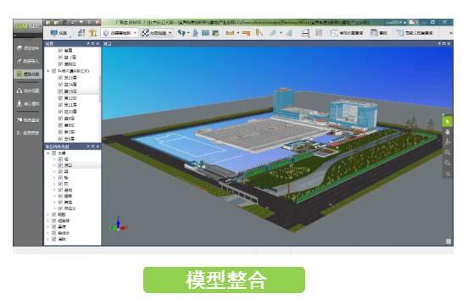Viewport: 468px width, 305px height.
Task: Click the monitor-shaped 视图 toolbar icon
Action: pyautogui.click(x=54, y=33)
